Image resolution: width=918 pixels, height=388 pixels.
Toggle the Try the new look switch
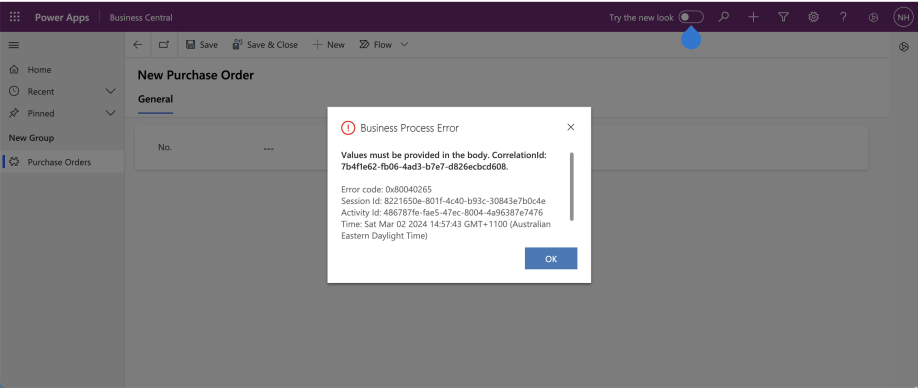point(690,17)
